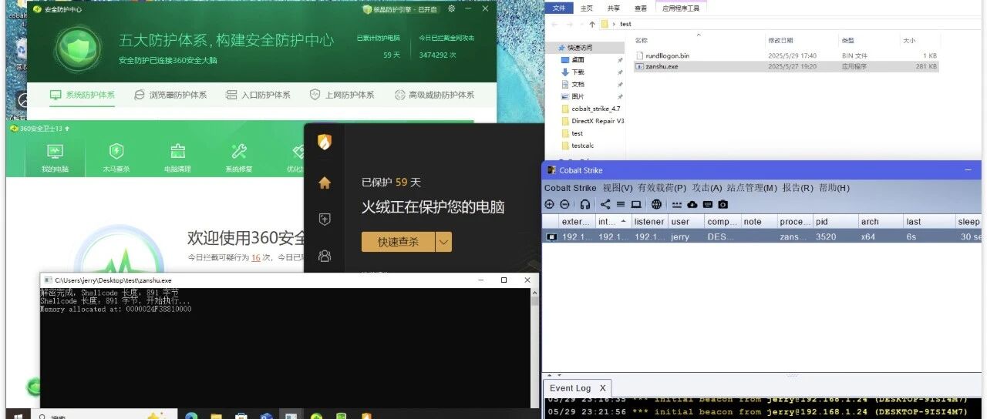Open 我的电脑 in 360安全卫士
The image size is (987, 419).
click(55, 158)
